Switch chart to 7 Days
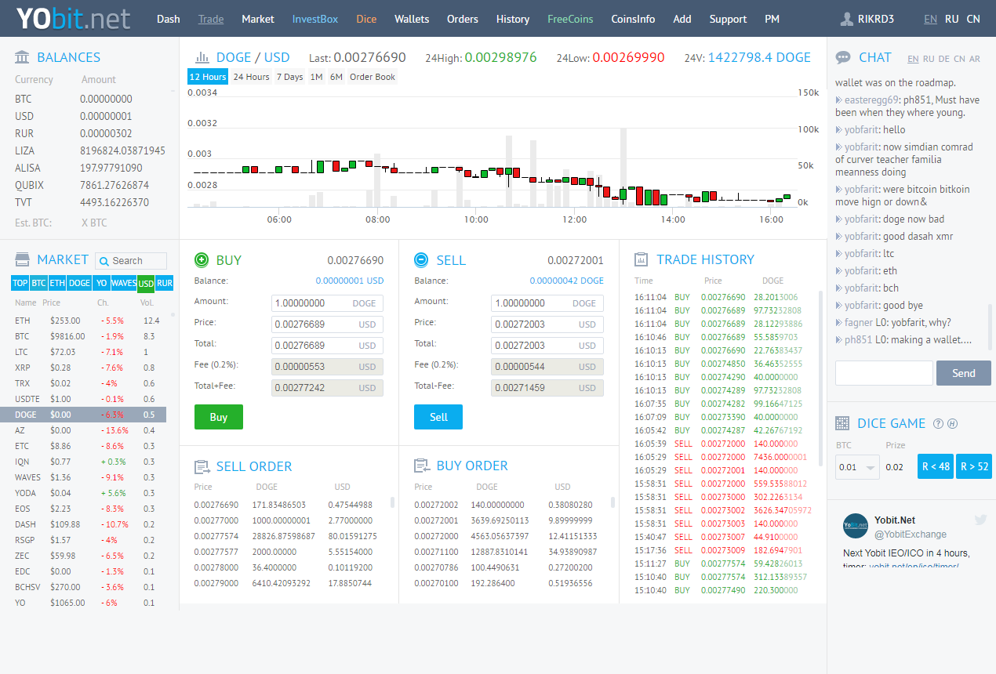Viewport: 996px width, 674px height. [289, 77]
